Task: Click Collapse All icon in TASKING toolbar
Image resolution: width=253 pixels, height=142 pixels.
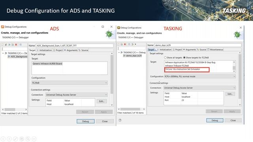Action: coord(129,44)
